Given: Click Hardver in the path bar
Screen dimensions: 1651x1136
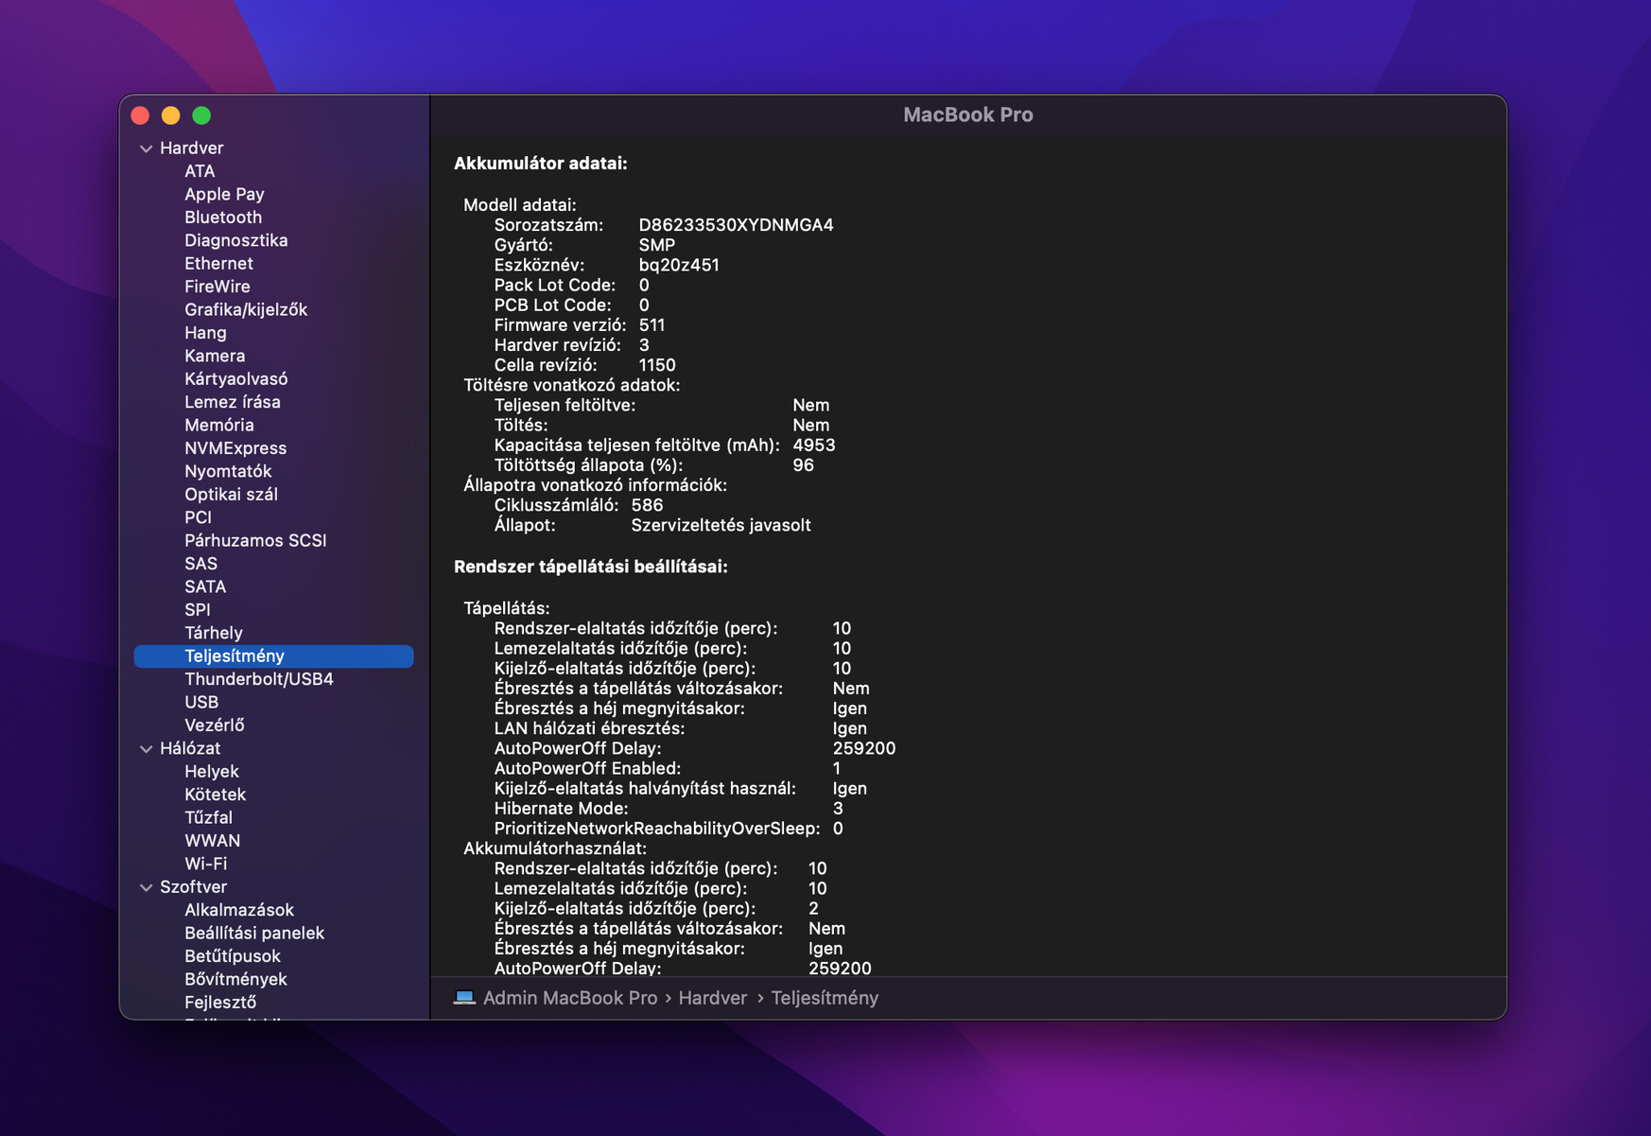Looking at the screenshot, I should coord(713,998).
